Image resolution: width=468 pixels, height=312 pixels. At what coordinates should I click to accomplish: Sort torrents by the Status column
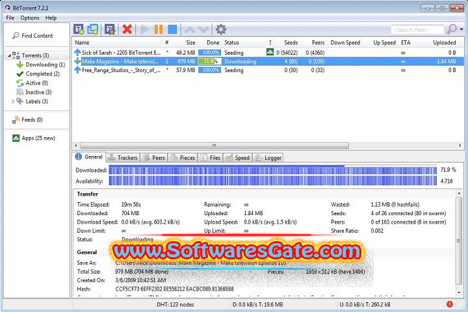click(231, 43)
